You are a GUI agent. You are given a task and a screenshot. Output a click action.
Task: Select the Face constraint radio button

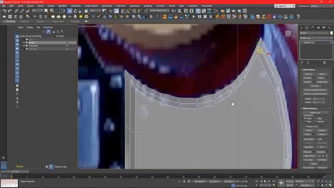pos(305,121)
